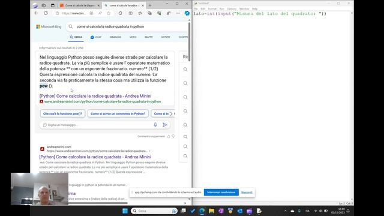Open OneNote from taskbar
The image size is (384, 216).
click(221, 211)
